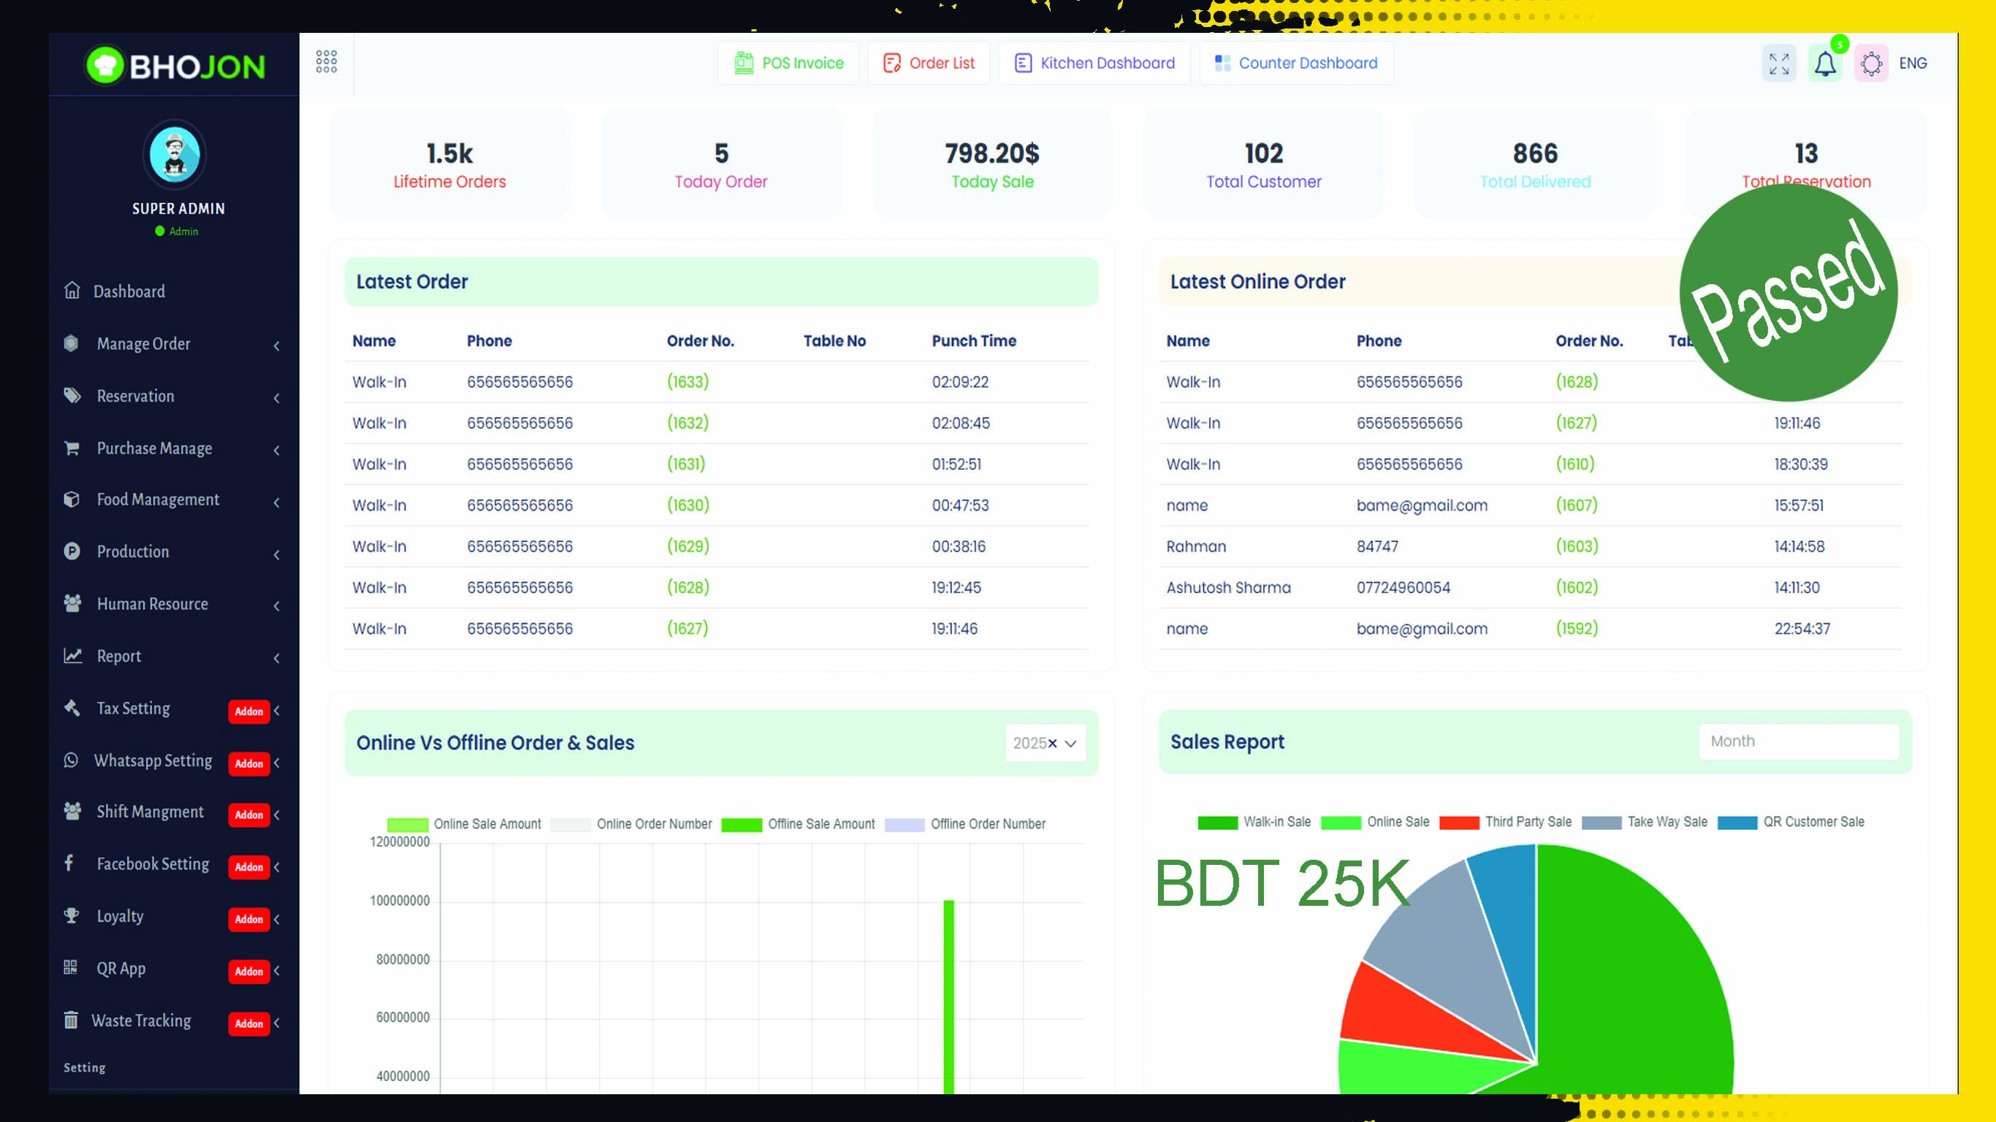Click the Purchase Manage cart icon
The height and width of the screenshot is (1122, 1996).
tap(72, 448)
